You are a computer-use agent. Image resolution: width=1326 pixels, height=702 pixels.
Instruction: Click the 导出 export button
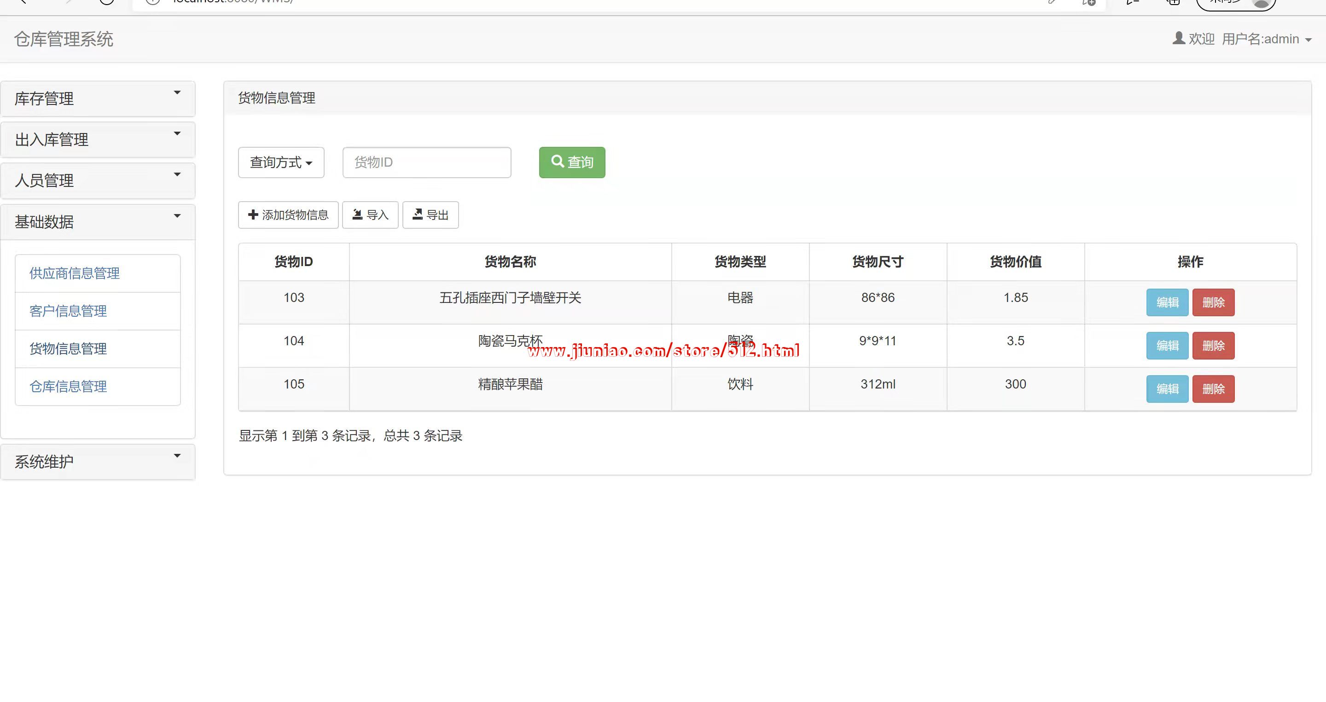430,215
